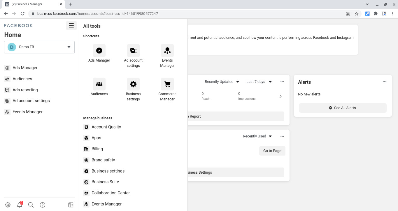Open more options beside Recently Used

pos(282,136)
